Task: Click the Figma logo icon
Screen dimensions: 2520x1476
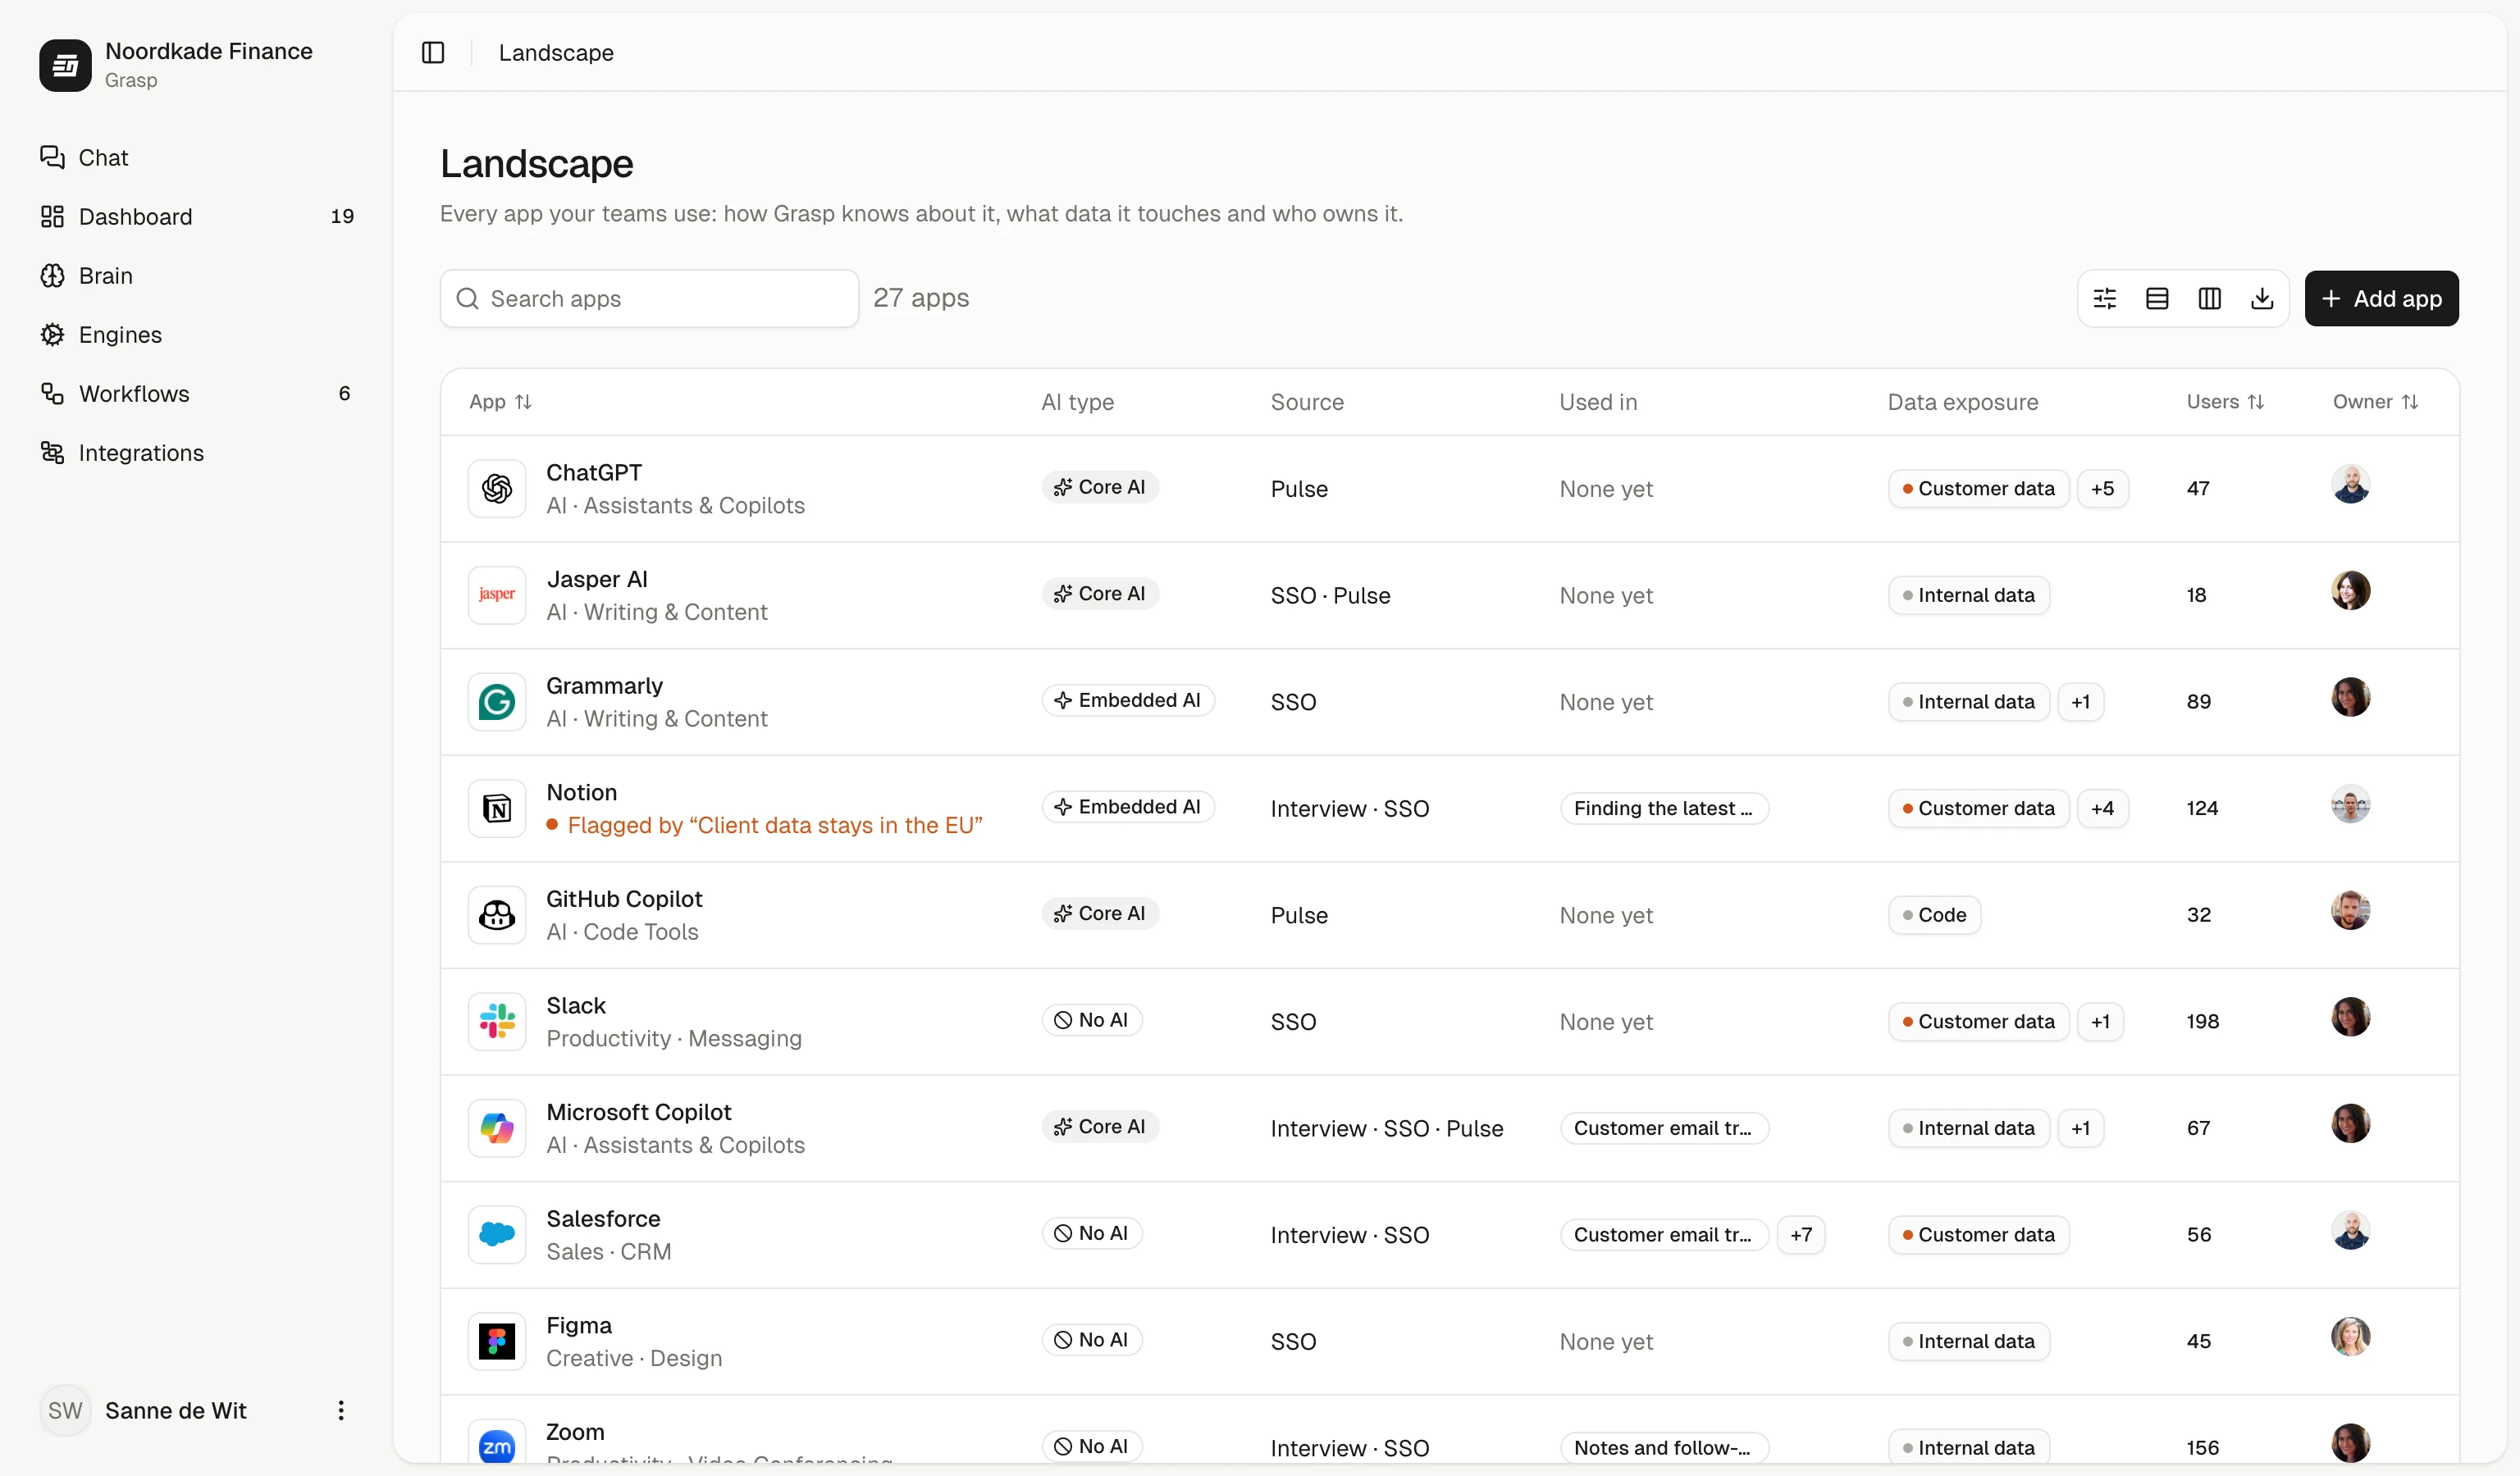Action: pos(497,1341)
